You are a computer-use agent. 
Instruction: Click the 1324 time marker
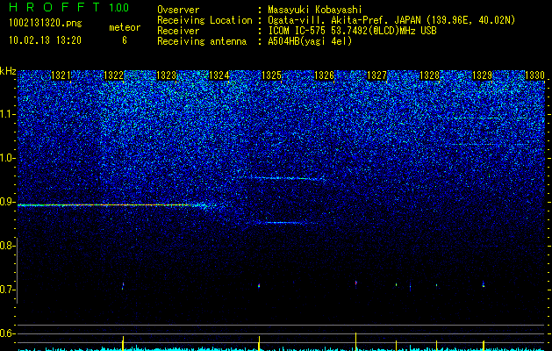pos(219,75)
